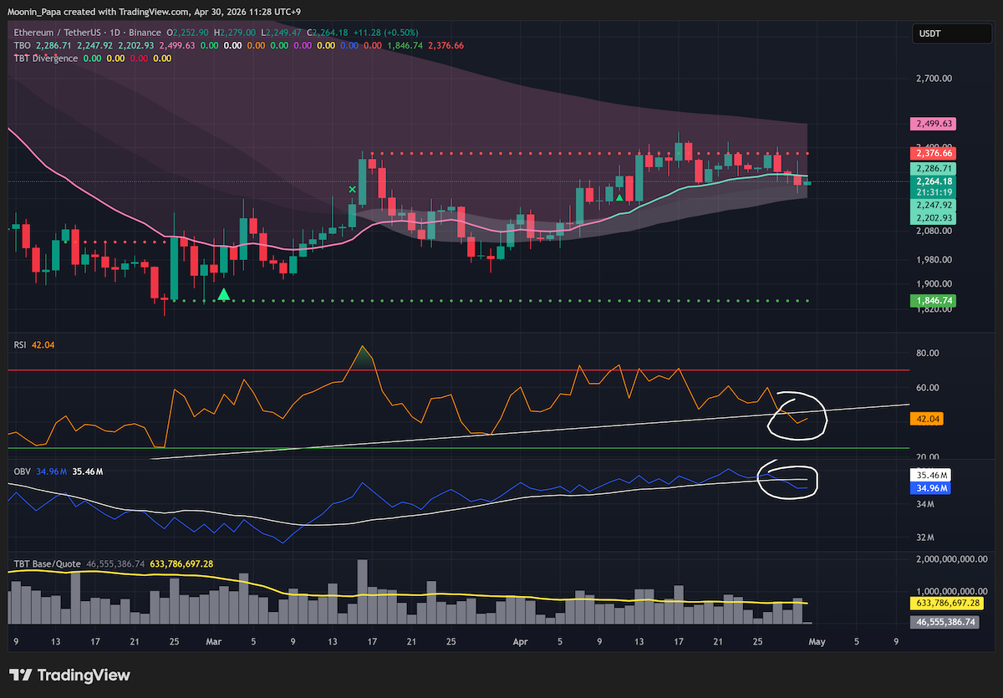
Task: Click the TradingView logo at bottom left
Action: pyautogui.click(x=69, y=675)
